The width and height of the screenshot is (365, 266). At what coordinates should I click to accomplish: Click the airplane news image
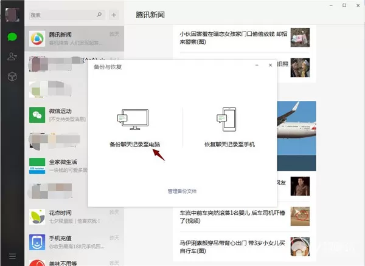coord(297,136)
